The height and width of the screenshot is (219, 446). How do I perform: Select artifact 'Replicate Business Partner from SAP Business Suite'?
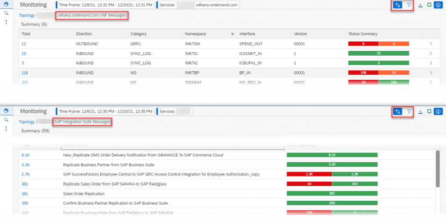point(108,165)
